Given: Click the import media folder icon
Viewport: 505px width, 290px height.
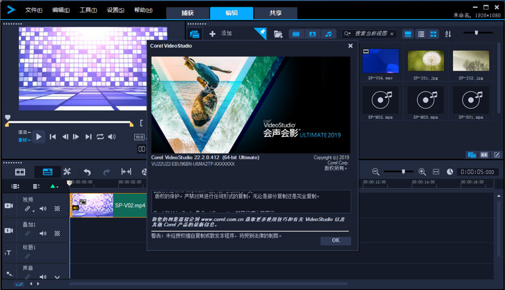Looking at the screenshot, I should click(x=278, y=34).
